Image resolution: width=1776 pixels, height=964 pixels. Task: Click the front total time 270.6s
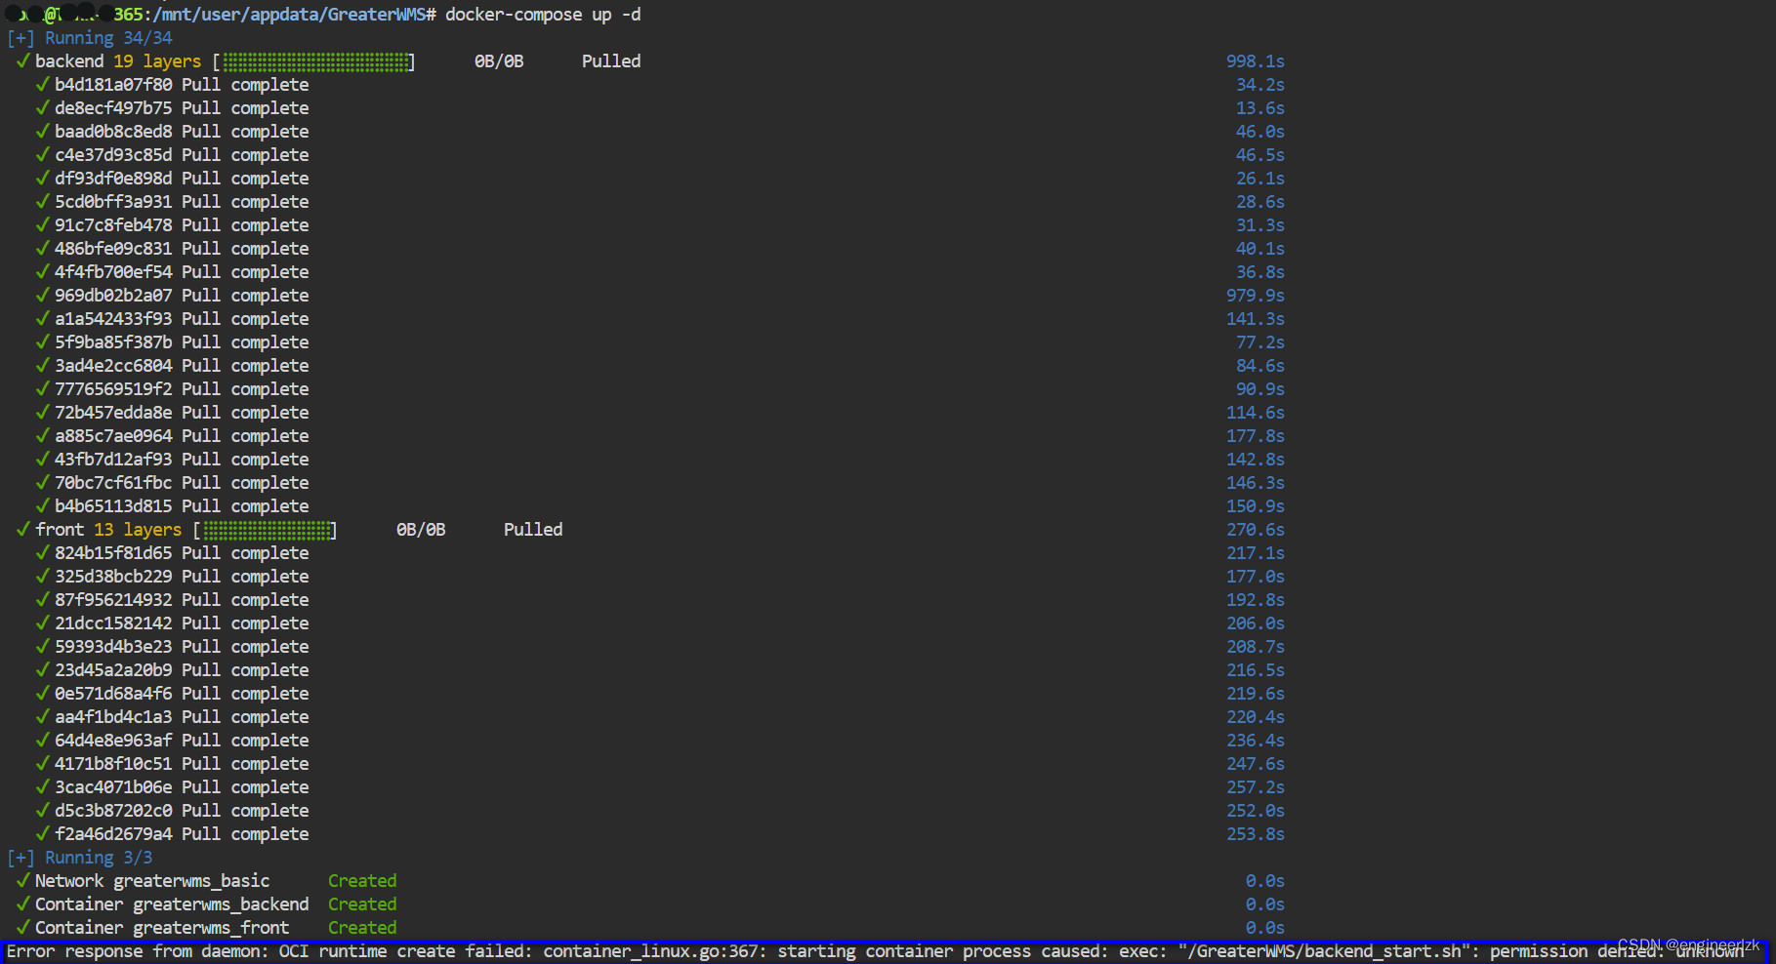tap(1256, 530)
